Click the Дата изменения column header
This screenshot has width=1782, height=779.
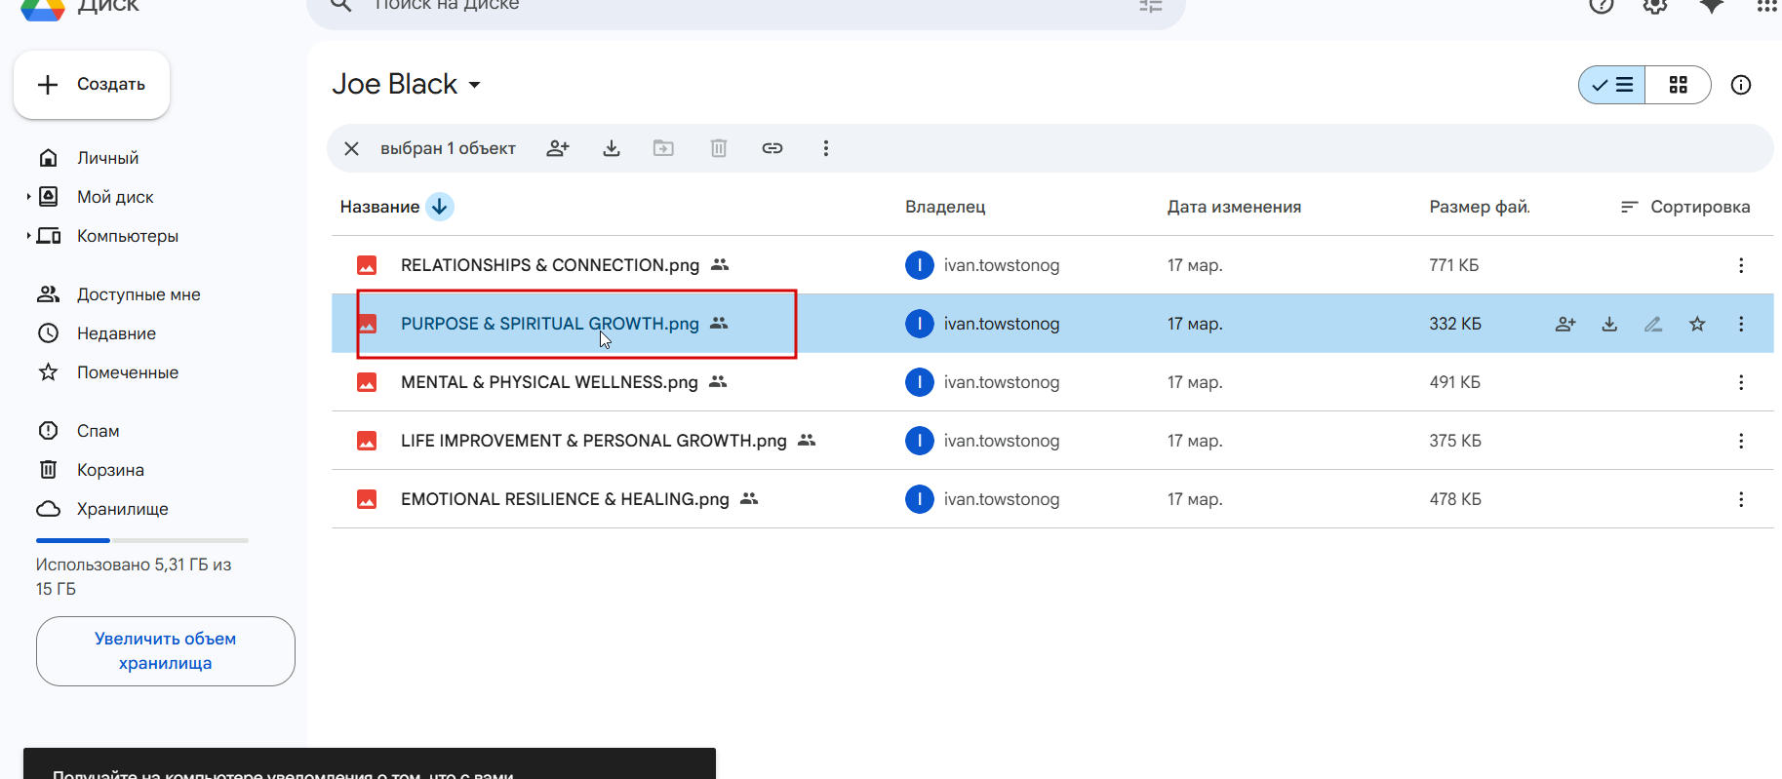pos(1234,207)
